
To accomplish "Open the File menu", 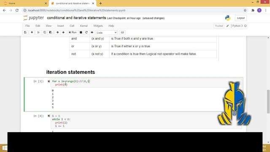I will click(27, 26).
